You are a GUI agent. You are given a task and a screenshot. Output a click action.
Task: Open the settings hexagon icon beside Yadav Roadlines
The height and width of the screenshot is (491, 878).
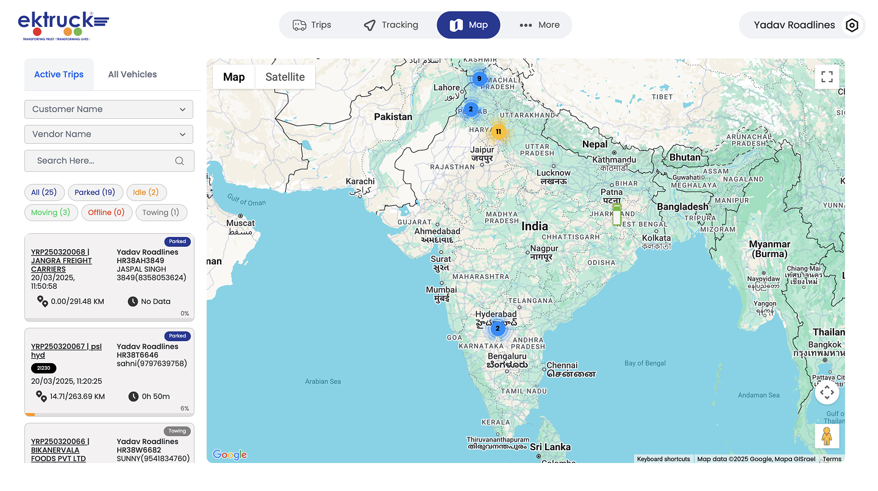coord(852,26)
